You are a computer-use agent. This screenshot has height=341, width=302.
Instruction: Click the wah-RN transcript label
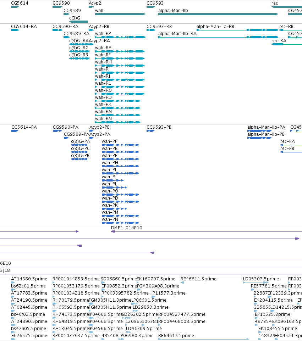(x=103, y=119)
